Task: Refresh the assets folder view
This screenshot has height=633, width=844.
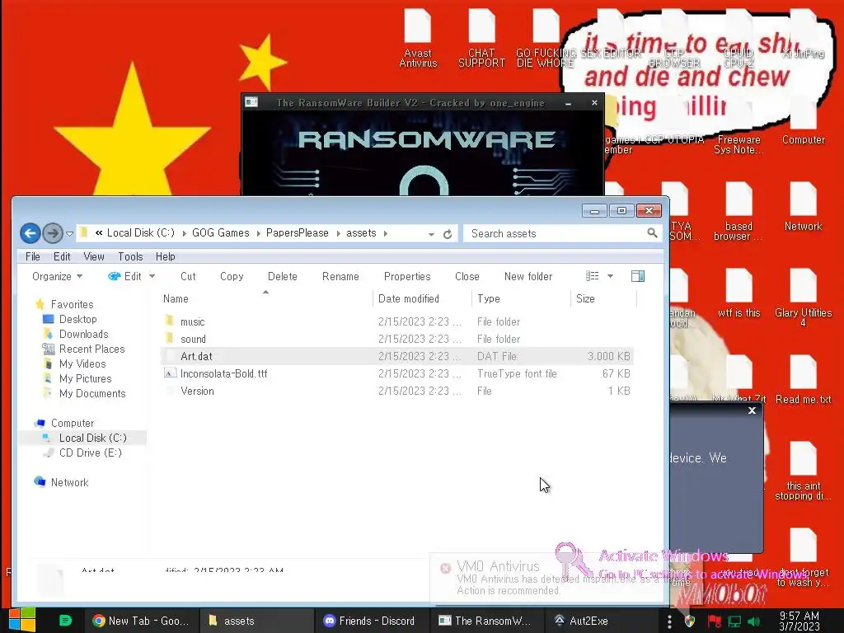Action: coord(448,233)
